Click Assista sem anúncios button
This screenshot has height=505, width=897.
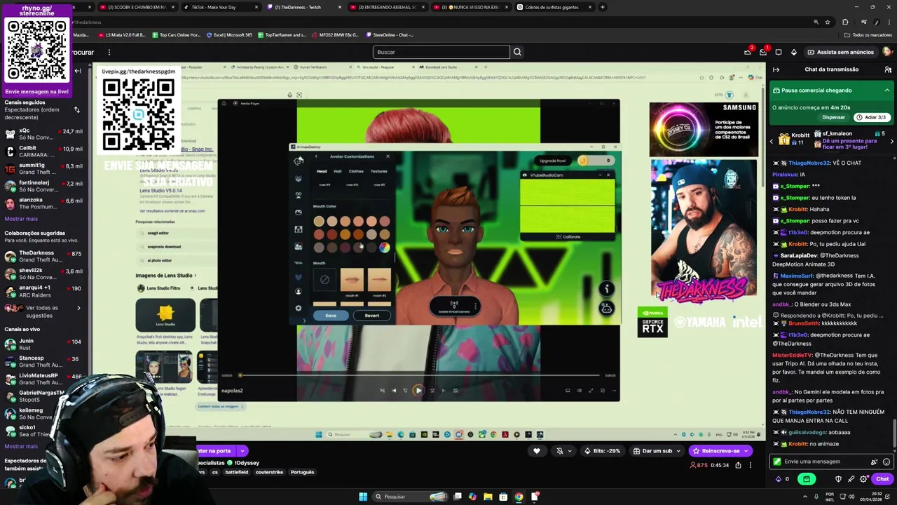[x=840, y=52]
